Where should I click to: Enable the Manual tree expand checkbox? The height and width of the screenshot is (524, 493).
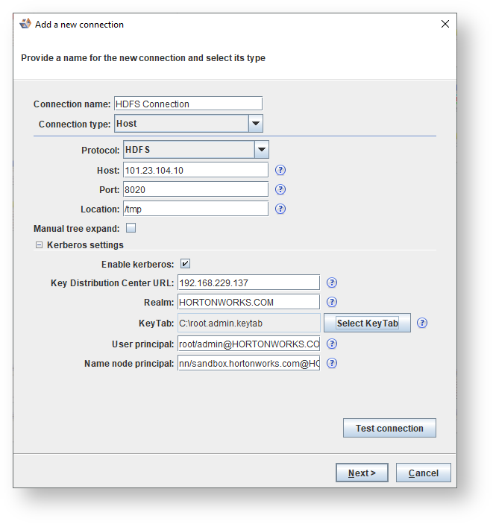(x=131, y=228)
